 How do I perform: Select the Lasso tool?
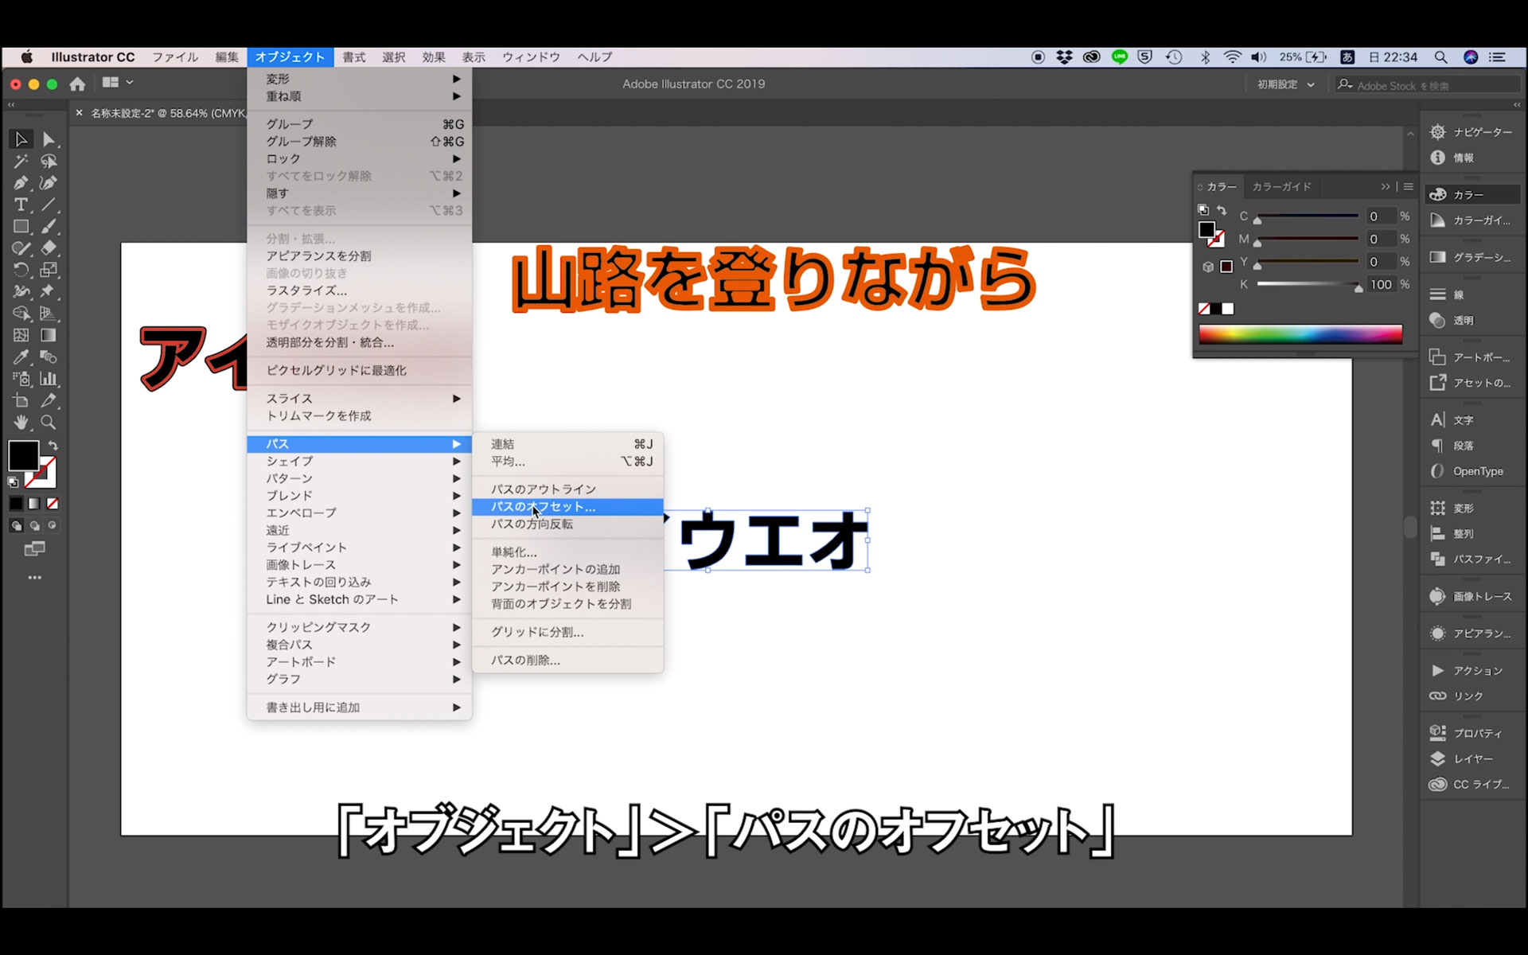coord(49,162)
